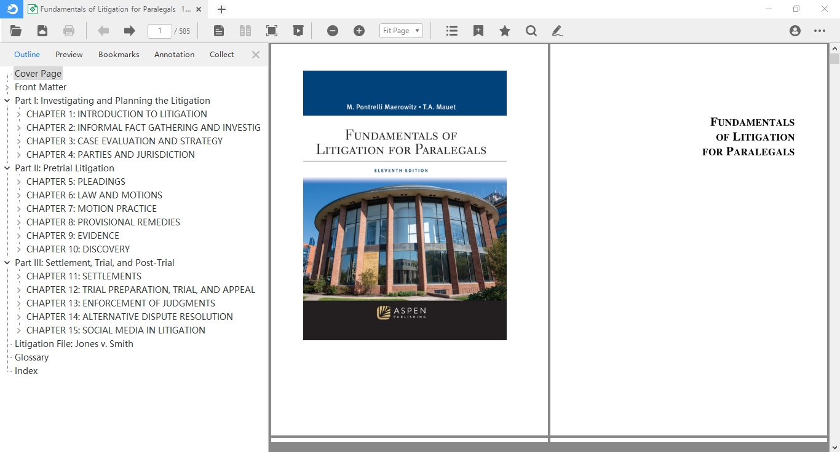Start slideshow presentation icon
The width and height of the screenshot is (840, 452).
point(298,31)
